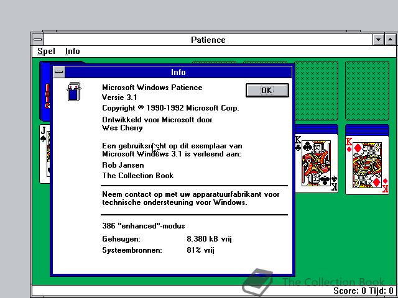Click the card deck icon in Info dialog
This screenshot has width=398, height=298.
(74, 91)
